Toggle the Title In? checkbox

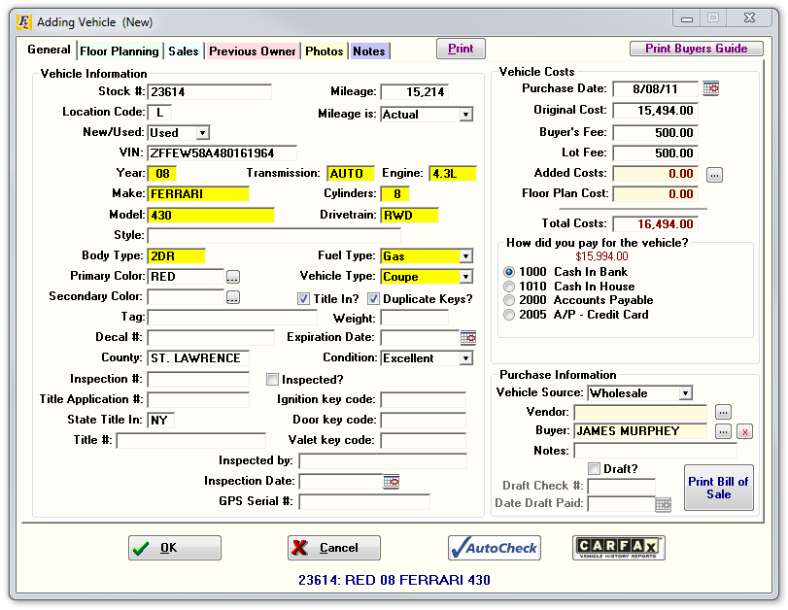(303, 299)
